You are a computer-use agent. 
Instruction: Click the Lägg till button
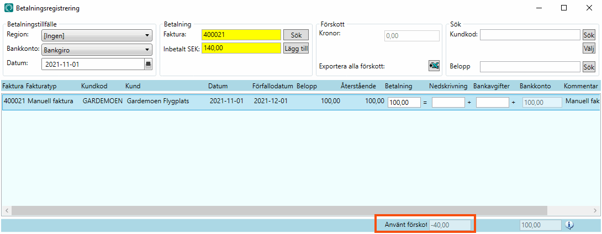[296, 49]
